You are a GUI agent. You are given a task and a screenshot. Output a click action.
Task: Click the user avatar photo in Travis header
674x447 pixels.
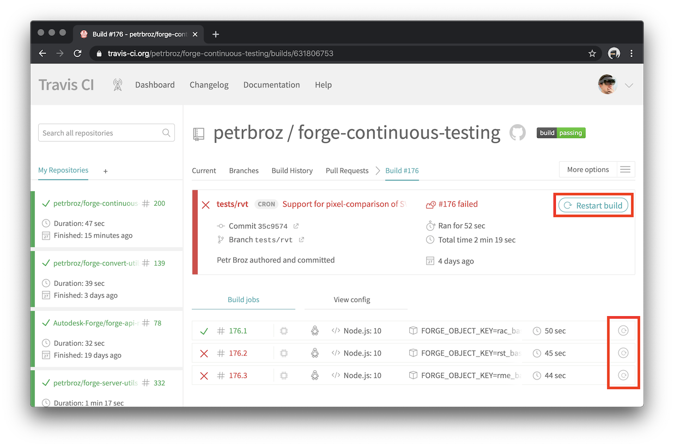[x=608, y=85]
